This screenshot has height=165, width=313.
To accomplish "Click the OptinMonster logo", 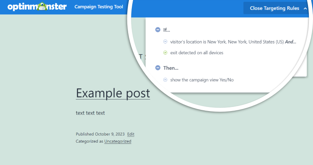I will click(37, 7).
